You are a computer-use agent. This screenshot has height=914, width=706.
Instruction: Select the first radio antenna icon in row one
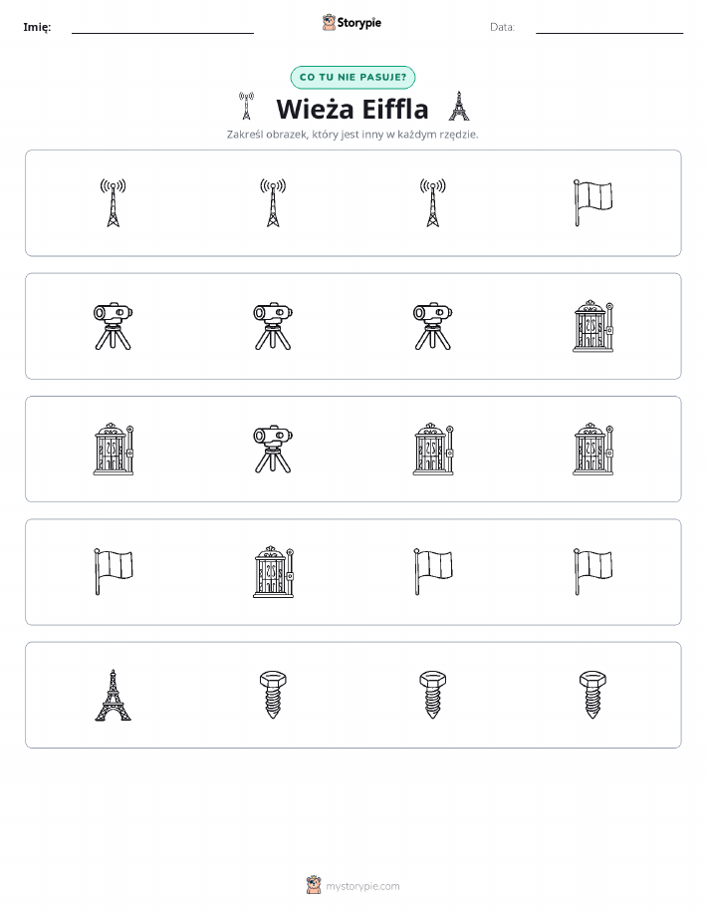pos(113,203)
